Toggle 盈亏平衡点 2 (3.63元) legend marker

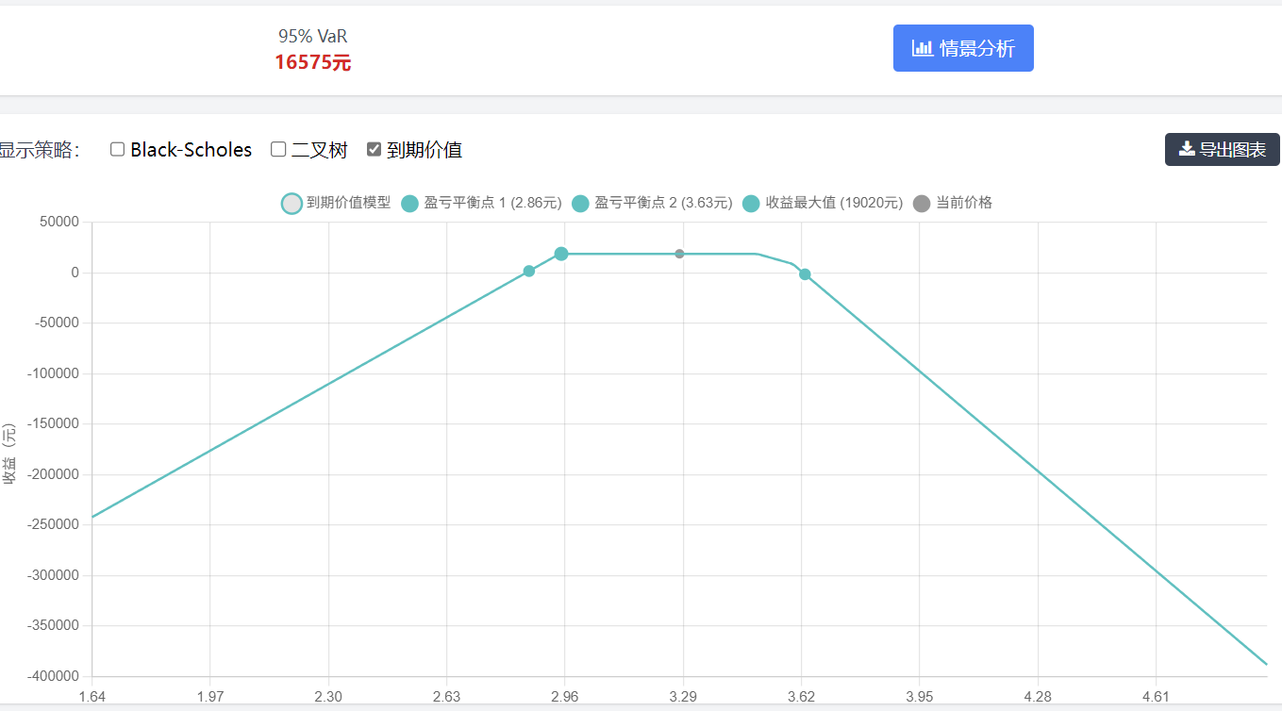[x=580, y=203]
